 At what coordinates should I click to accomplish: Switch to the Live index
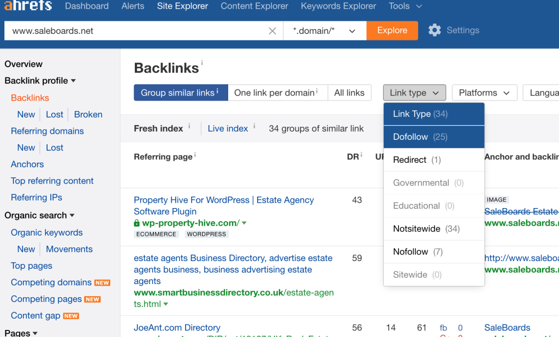[x=228, y=128]
